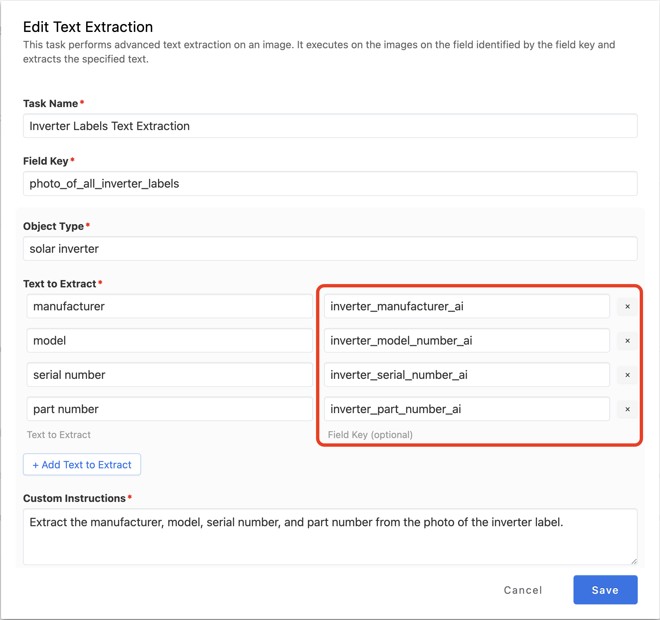Click Add Text to Extract button

coord(82,464)
